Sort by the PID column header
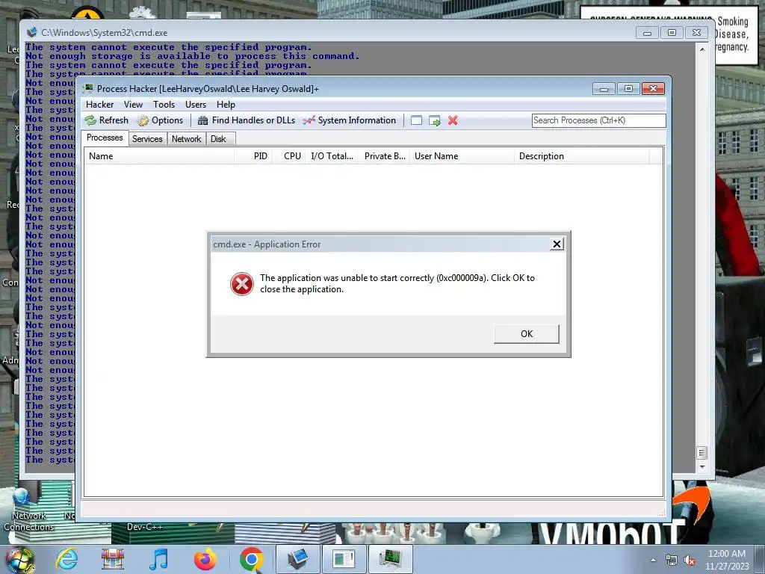This screenshot has height=574, width=765. pos(253,156)
